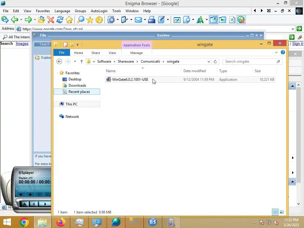The height and width of the screenshot is (228, 304).
Task: Go to home page in Enigma Browser
Action: click(69, 20)
